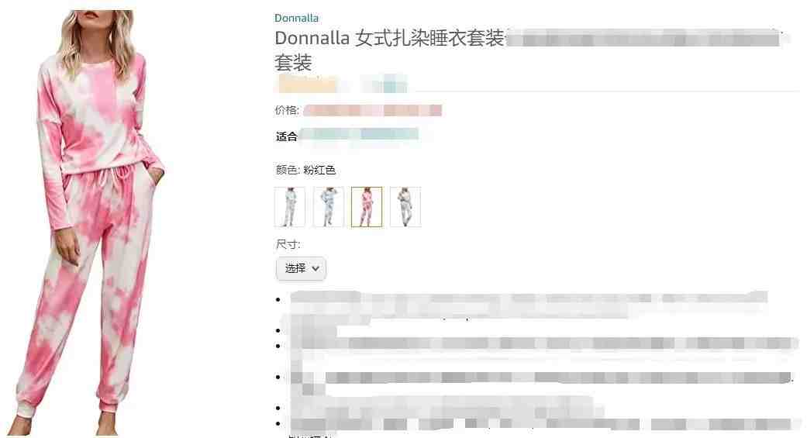Click the 尺寸 size label
Screen dimensions: 807x438
coord(288,244)
